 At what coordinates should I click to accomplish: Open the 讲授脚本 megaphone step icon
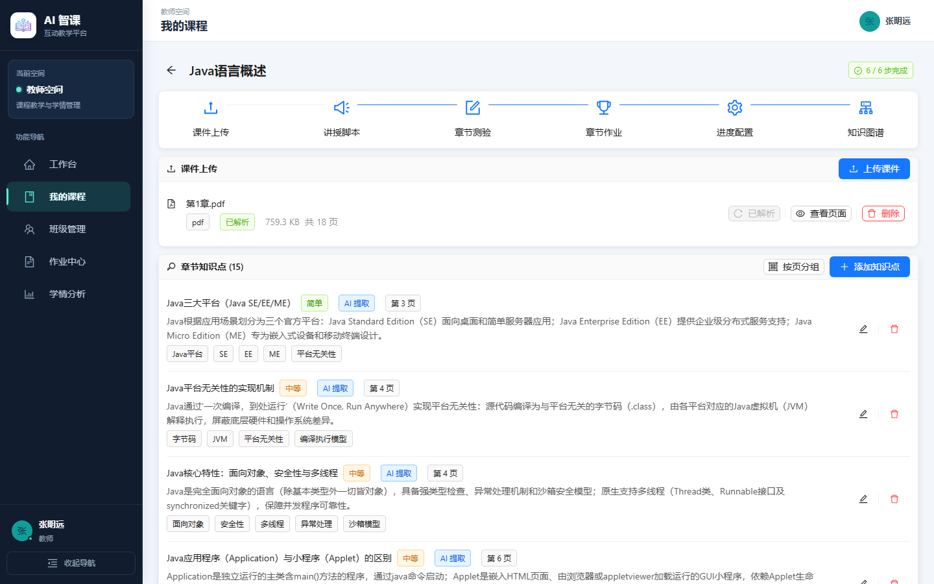tap(342, 107)
